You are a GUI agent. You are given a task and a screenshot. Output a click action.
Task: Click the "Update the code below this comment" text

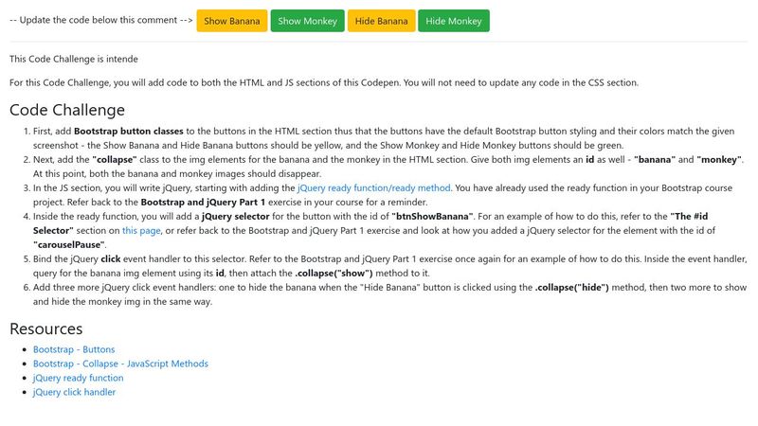coord(99,21)
